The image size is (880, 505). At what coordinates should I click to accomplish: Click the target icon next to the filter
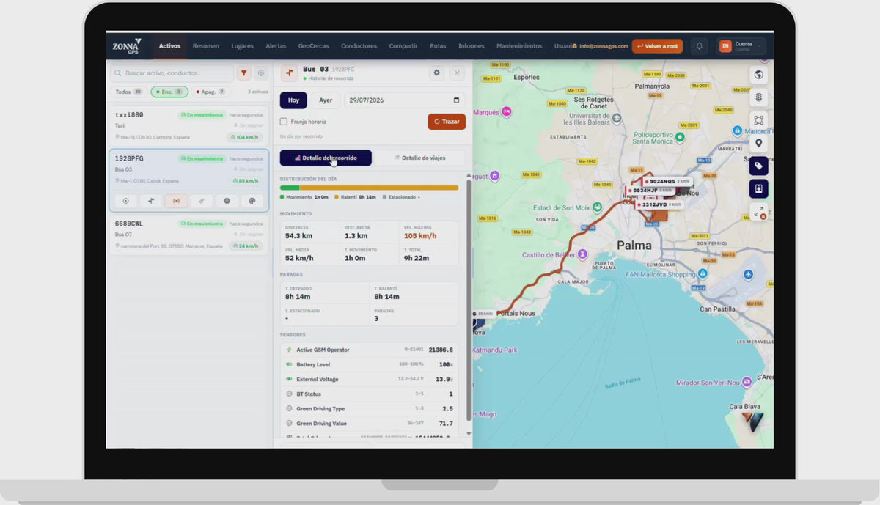pos(260,73)
